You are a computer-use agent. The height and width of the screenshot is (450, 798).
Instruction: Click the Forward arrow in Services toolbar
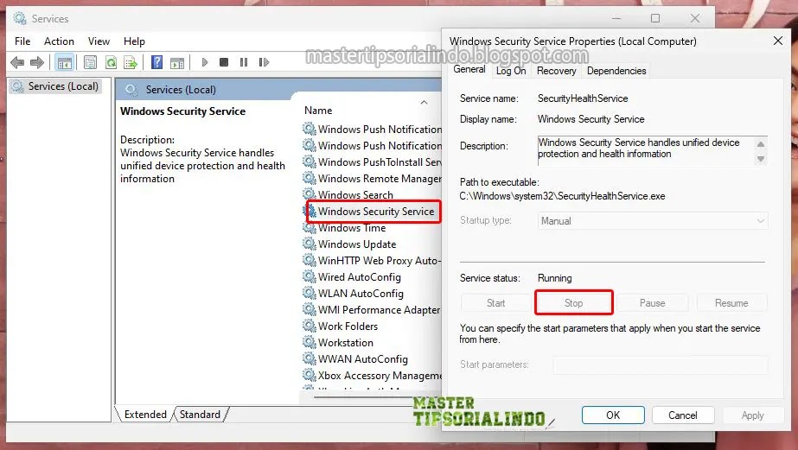(36, 62)
